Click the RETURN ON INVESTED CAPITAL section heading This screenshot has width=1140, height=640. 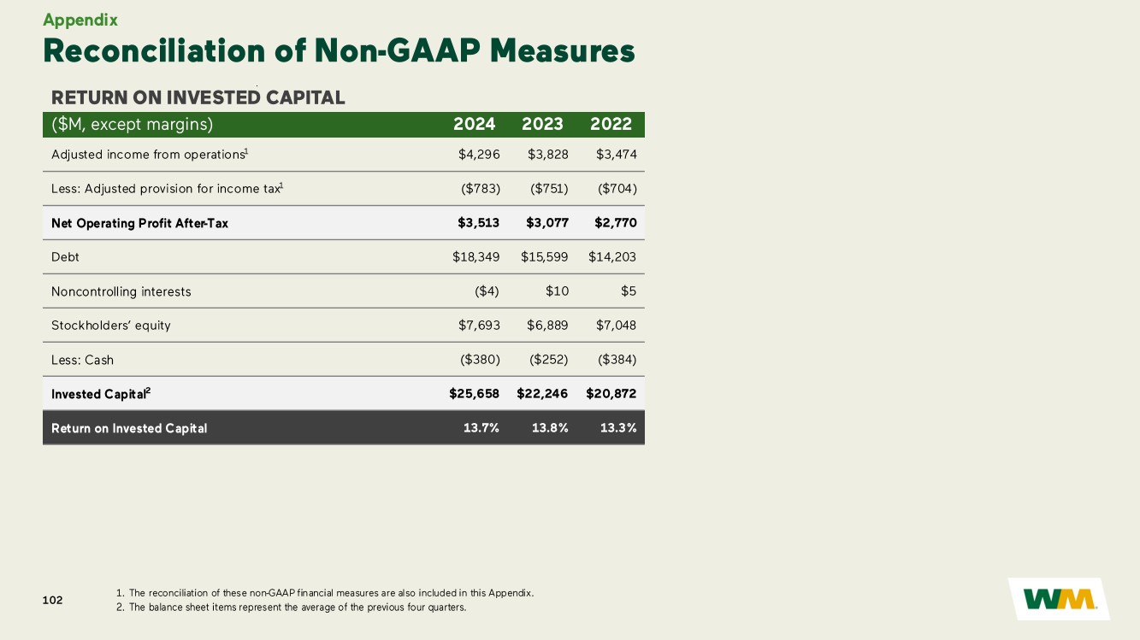198,97
